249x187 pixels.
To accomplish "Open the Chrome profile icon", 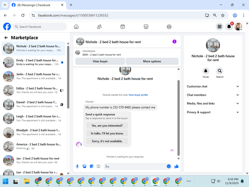I will tap(235, 15).
